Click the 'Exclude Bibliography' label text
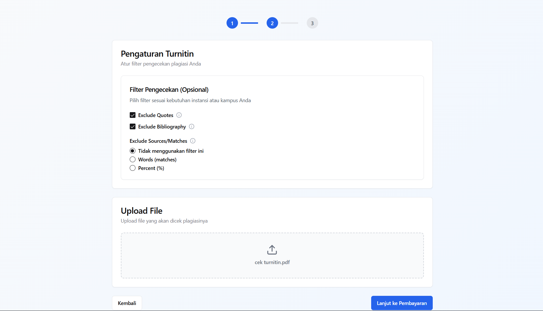The width and height of the screenshot is (543, 311). click(x=162, y=127)
